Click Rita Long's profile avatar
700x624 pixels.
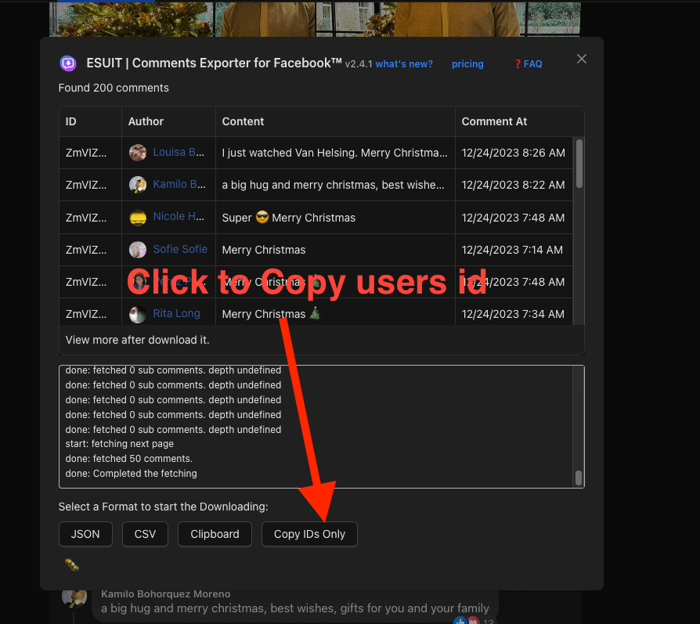point(138,314)
